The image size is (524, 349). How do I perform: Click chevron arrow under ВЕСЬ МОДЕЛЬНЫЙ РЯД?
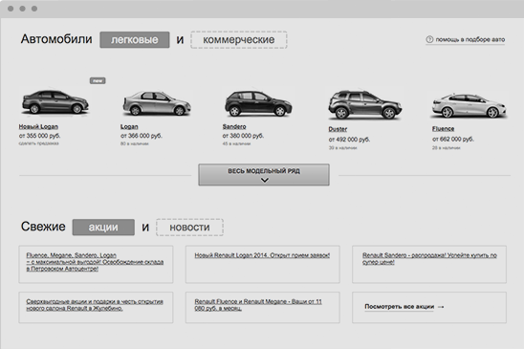click(264, 180)
